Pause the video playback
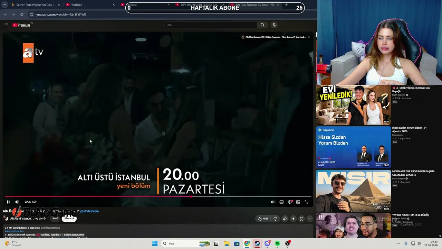442x249 pixels. (x=8, y=202)
